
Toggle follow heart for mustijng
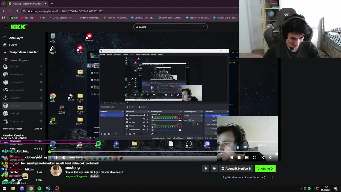pos(214,169)
